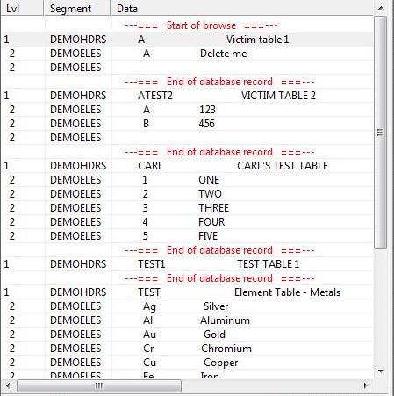This screenshot has width=394, height=396.
Task: Select the Aluminum element row
Action: click(x=187, y=320)
